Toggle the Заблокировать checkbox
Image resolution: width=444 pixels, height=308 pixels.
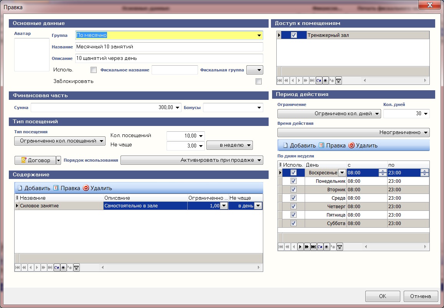pyautogui.click(x=259, y=81)
